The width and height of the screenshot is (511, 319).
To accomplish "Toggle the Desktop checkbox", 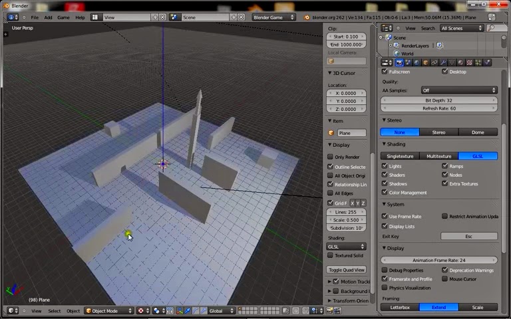I will (445, 71).
